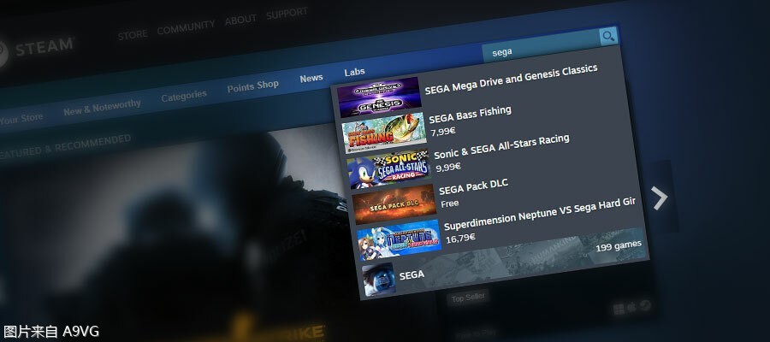Click the 199 games count
This screenshot has width=770, height=342.
pyautogui.click(x=619, y=245)
